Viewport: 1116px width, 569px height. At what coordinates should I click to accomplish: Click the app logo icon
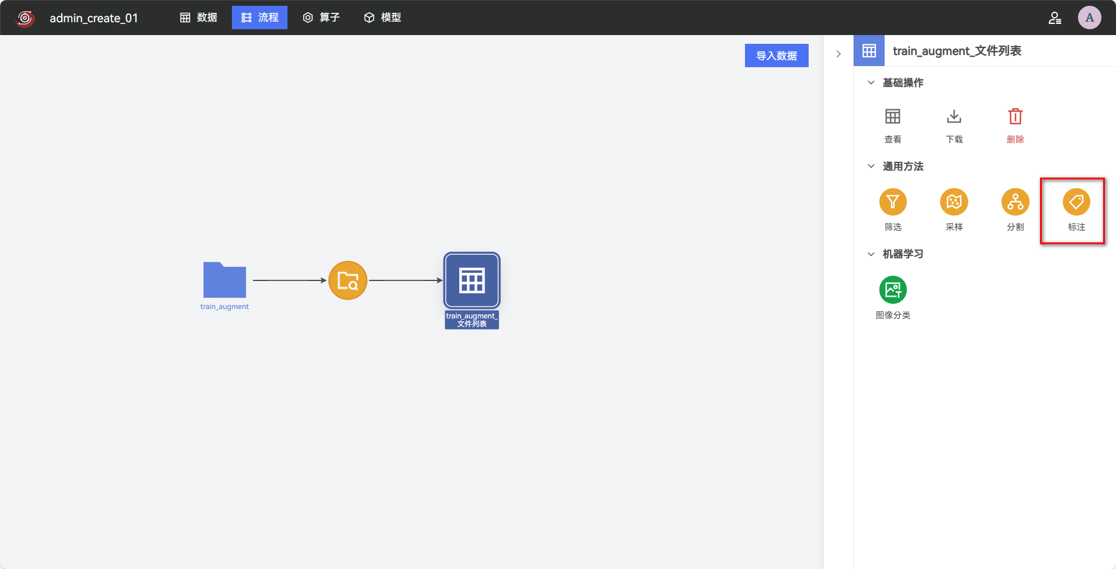[x=25, y=18]
